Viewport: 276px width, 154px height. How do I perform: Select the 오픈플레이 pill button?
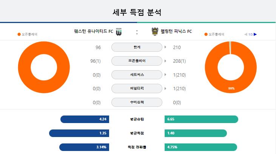coord(137,61)
